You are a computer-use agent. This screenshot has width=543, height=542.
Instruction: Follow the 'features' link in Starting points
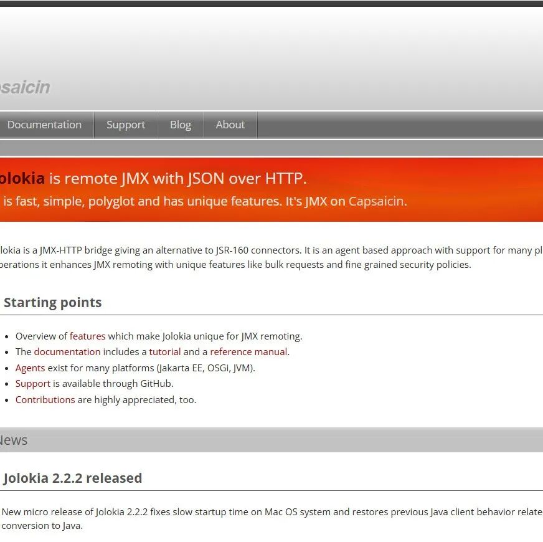coord(87,336)
